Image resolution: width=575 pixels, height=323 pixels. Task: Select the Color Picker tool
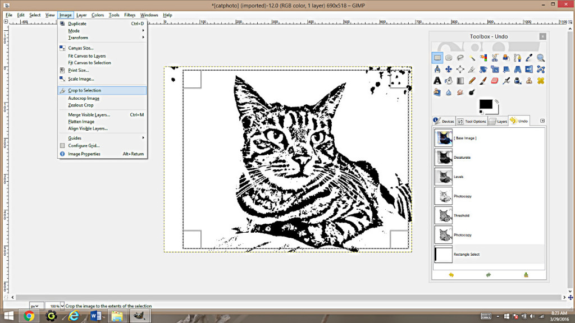point(528,58)
